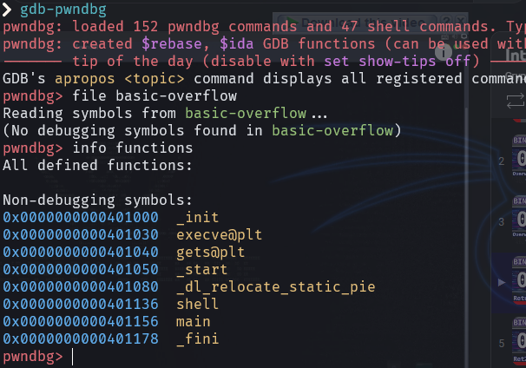Click the shell function name
Image resolution: width=526 pixels, height=368 pixels.
198,305
